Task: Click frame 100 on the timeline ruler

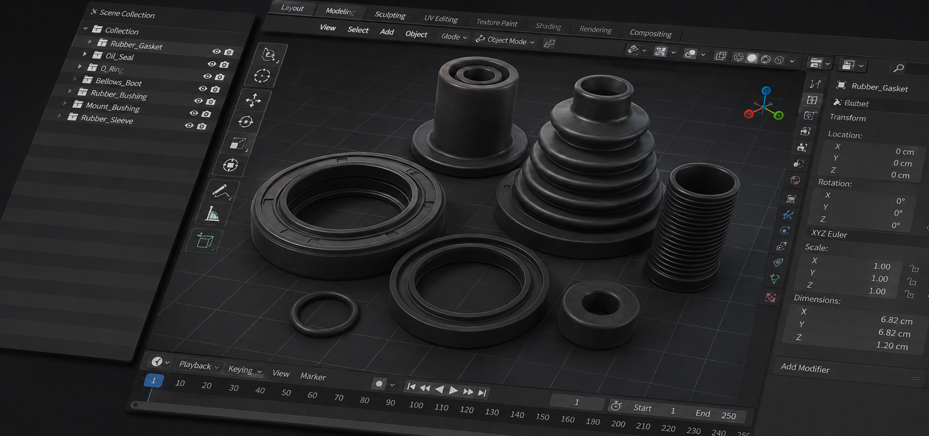Action: coord(416,405)
